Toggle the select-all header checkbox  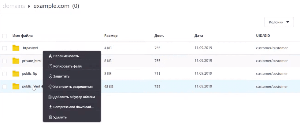(x=5, y=36)
